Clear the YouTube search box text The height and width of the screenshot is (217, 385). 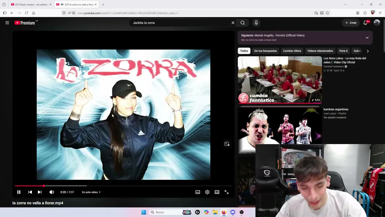(233, 23)
